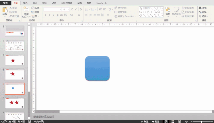
Task: Select slide 6 thumbnail with two stars
Action: [x=15, y=103]
